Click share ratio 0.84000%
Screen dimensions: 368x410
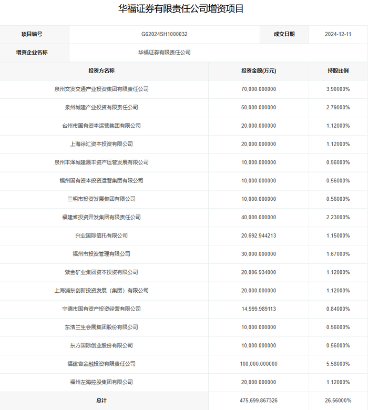tap(338, 309)
